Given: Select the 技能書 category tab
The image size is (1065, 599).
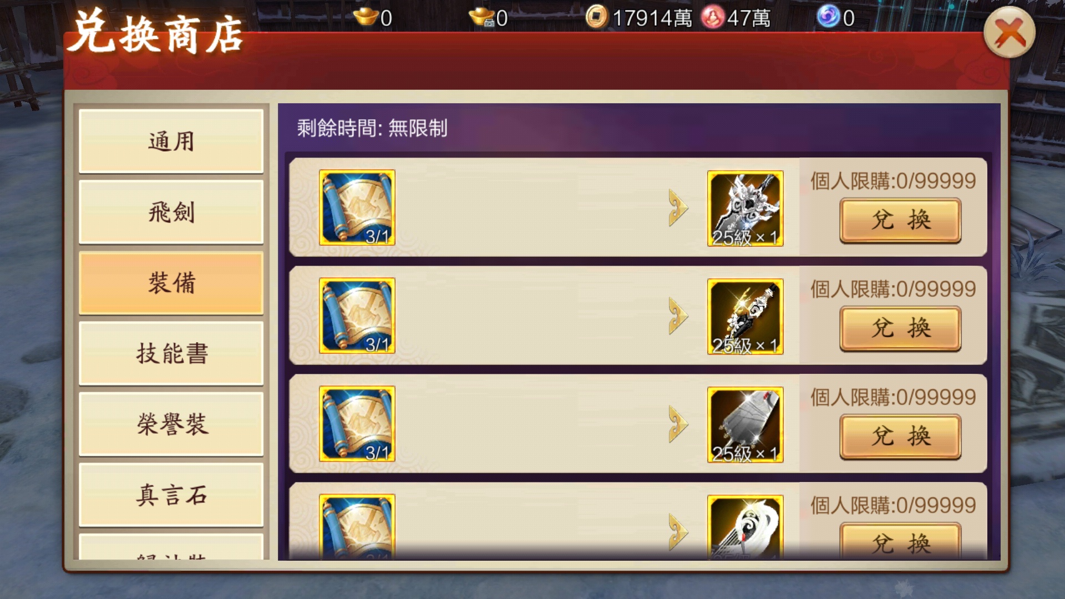Looking at the screenshot, I should pyautogui.click(x=171, y=353).
